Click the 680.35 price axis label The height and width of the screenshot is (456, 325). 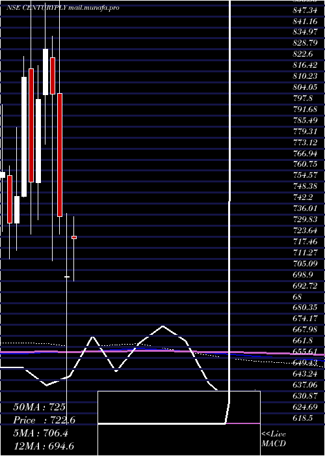[305, 307]
